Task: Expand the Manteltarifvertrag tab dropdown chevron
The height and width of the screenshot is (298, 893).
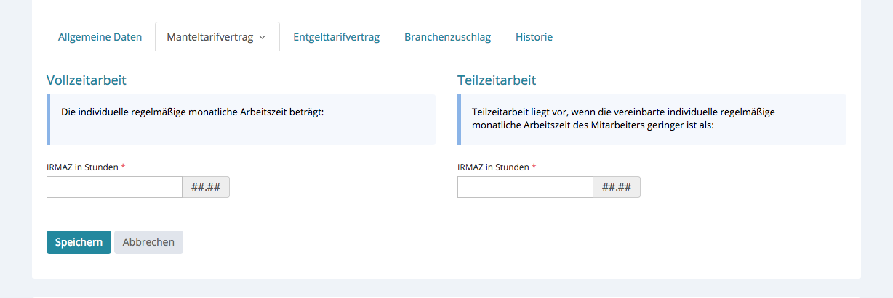Action: click(x=262, y=37)
